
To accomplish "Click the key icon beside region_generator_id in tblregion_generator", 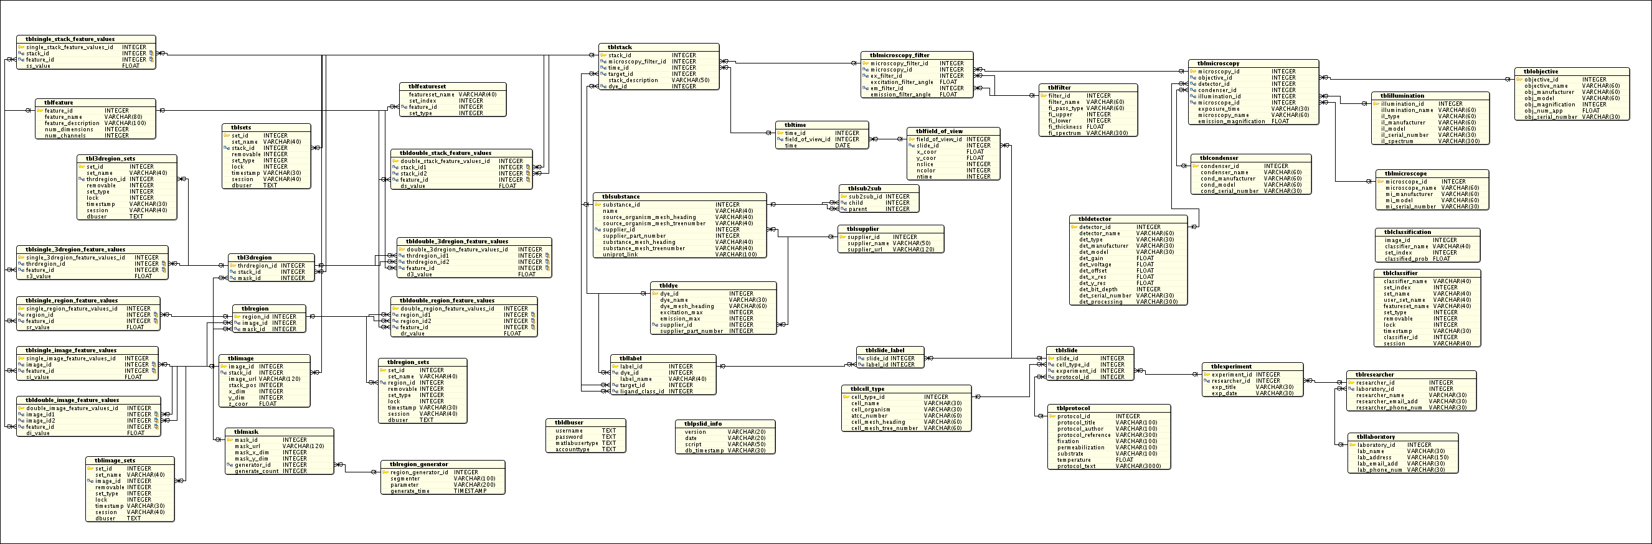I will [x=385, y=473].
